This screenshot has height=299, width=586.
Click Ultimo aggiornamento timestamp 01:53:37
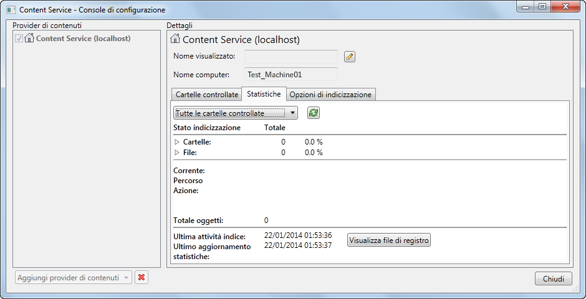pyautogui.click(x=298, y=245)
